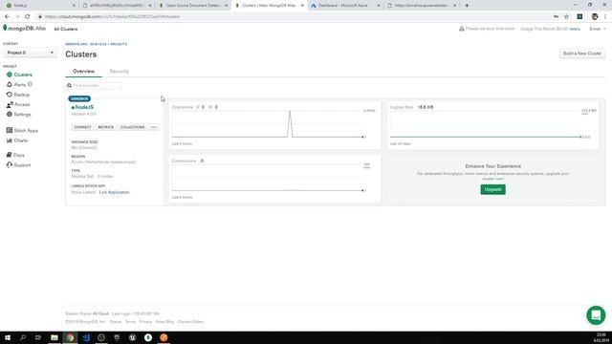Open the Chrome profile avatar icon
The image size is (612, 344).
(595, 17)
